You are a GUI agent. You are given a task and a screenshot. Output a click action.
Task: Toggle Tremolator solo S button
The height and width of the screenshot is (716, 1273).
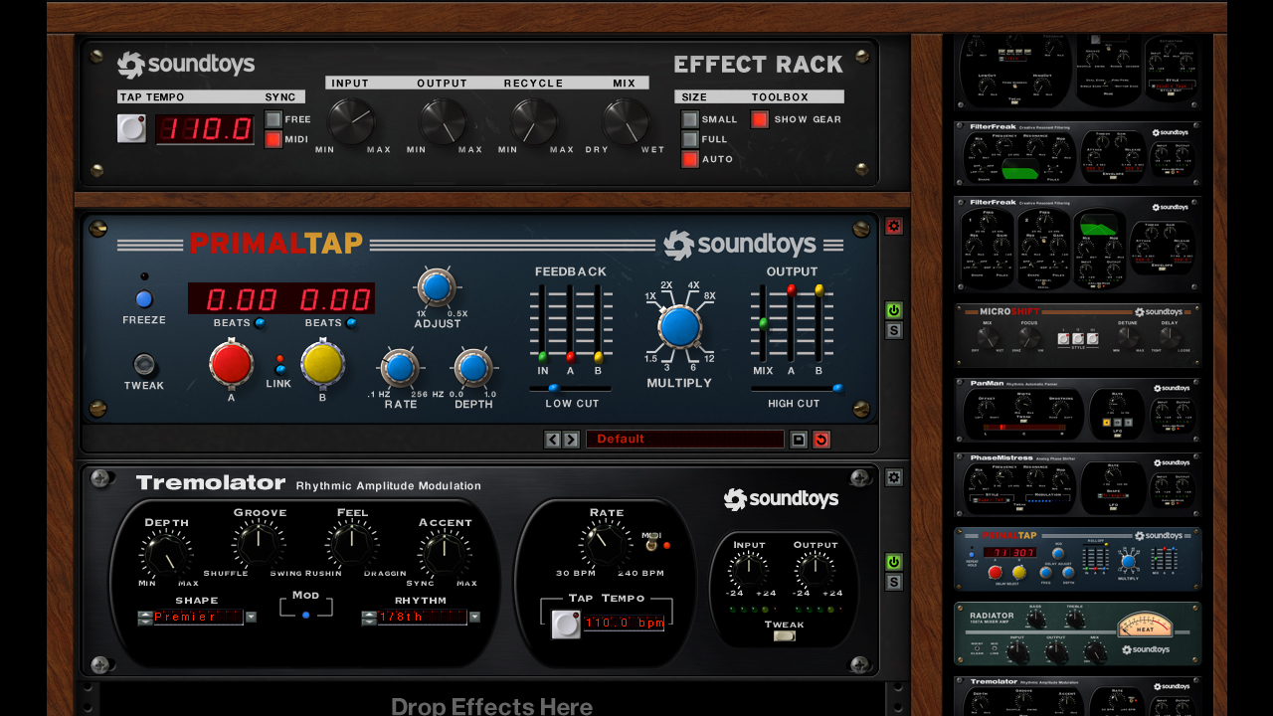[x=894, y=582]
